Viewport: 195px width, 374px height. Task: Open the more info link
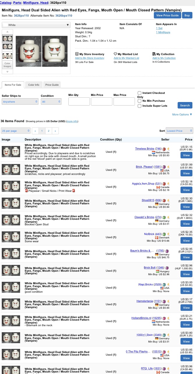point(72,121)
